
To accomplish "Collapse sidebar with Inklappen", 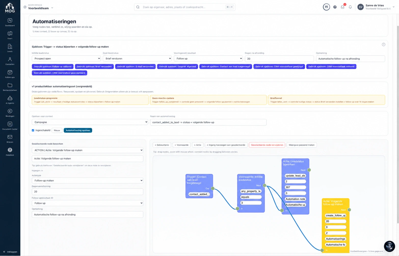I will (x=10, y=252).
